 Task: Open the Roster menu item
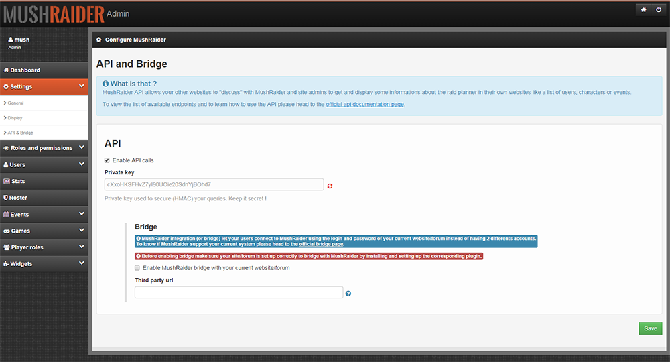coord(44,198)
